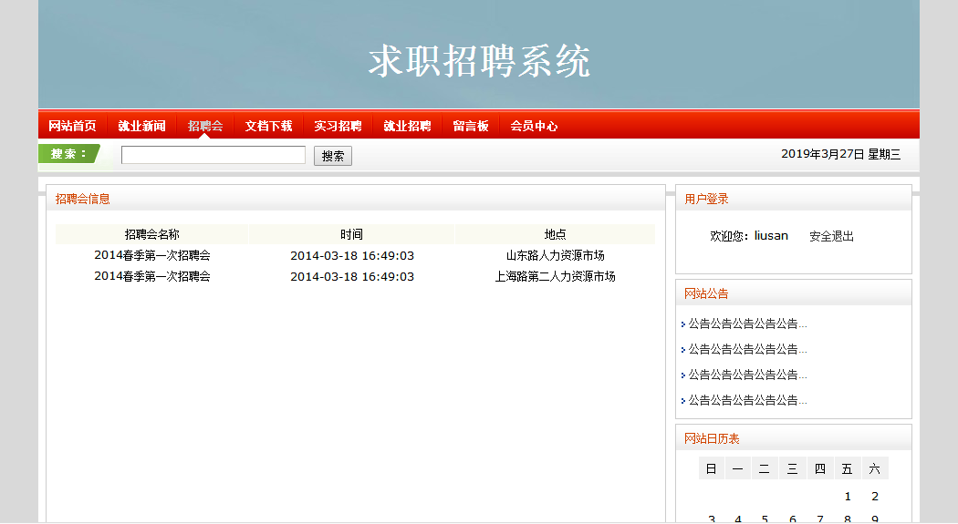This screenshot has width=958, height=524.
Task: Click the 招聘会名称 column header
Action: click(152, 234)
